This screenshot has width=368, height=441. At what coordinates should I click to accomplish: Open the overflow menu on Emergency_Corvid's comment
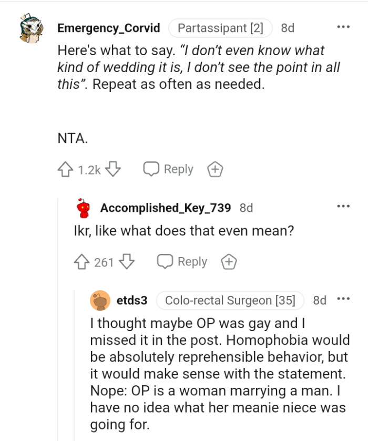[343, 26]
